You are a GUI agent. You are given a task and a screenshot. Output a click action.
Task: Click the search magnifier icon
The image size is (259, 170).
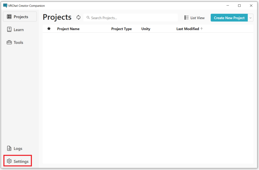pos(88,18)
